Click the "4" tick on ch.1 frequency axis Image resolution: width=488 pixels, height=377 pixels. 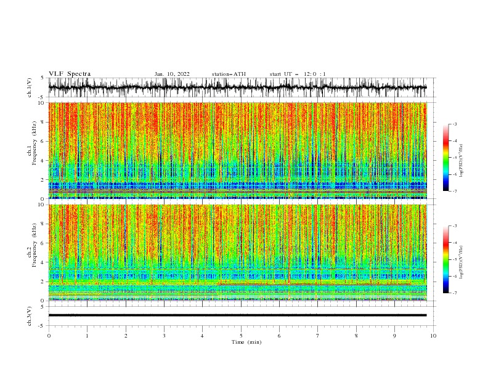coord(43,161)
